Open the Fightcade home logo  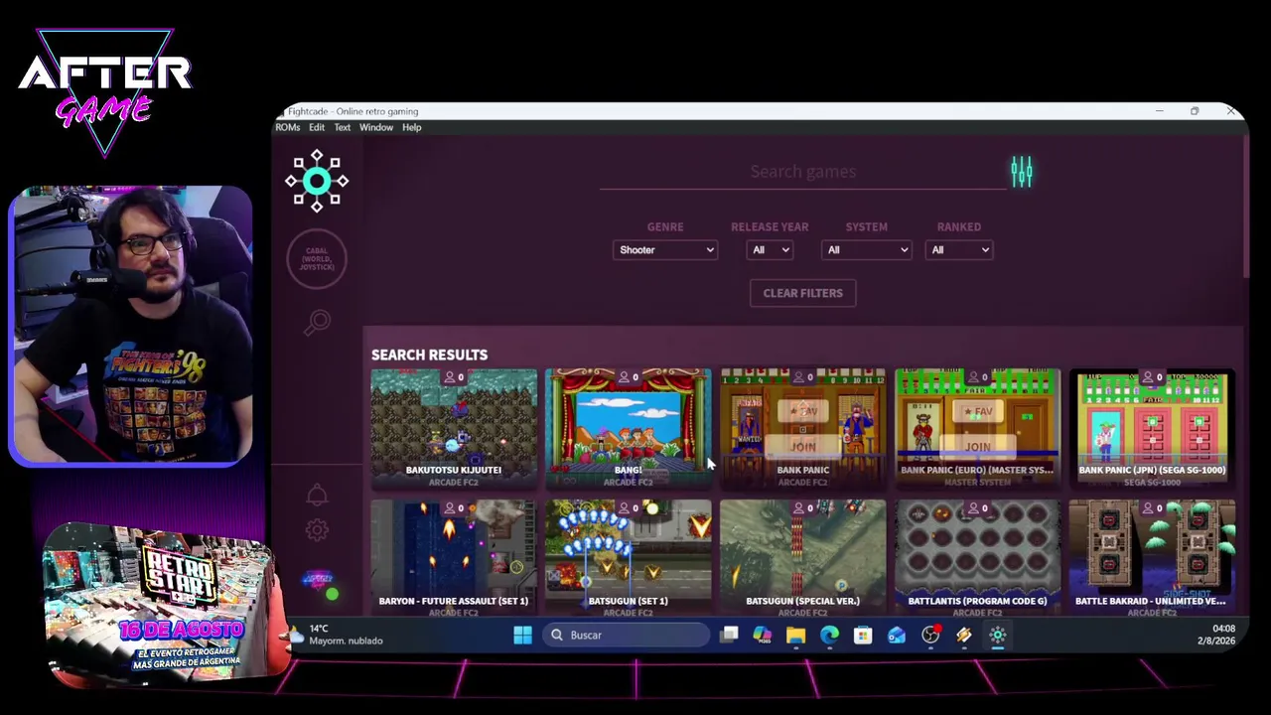coord(317,181)
